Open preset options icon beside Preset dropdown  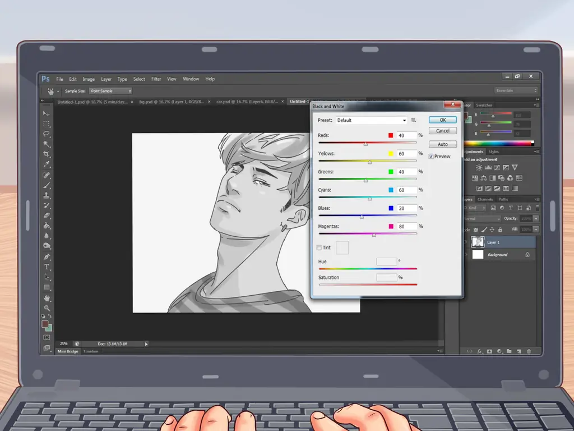point(414,120)
